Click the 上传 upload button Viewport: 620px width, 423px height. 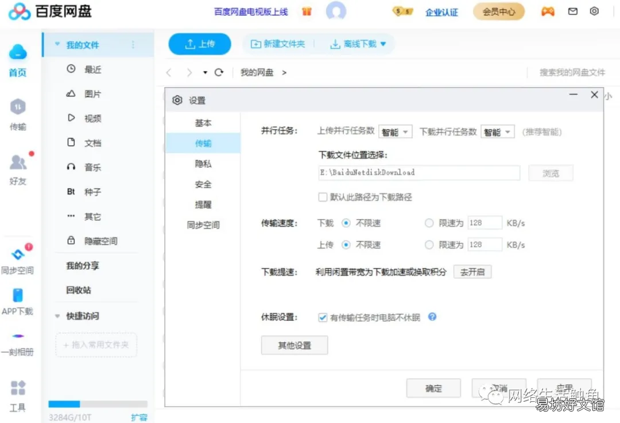(200, 44)
